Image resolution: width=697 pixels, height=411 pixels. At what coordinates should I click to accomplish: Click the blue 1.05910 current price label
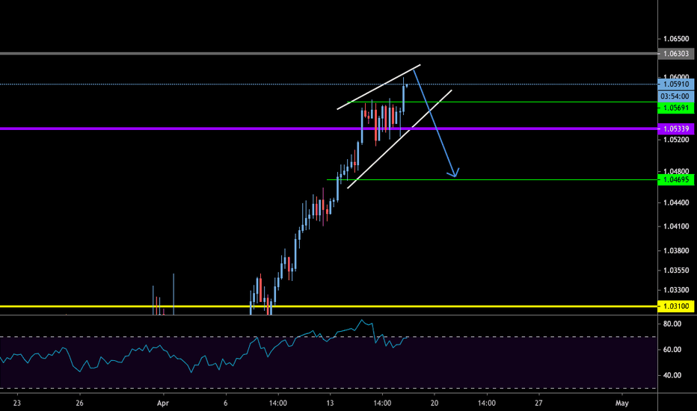coord(675,84)
